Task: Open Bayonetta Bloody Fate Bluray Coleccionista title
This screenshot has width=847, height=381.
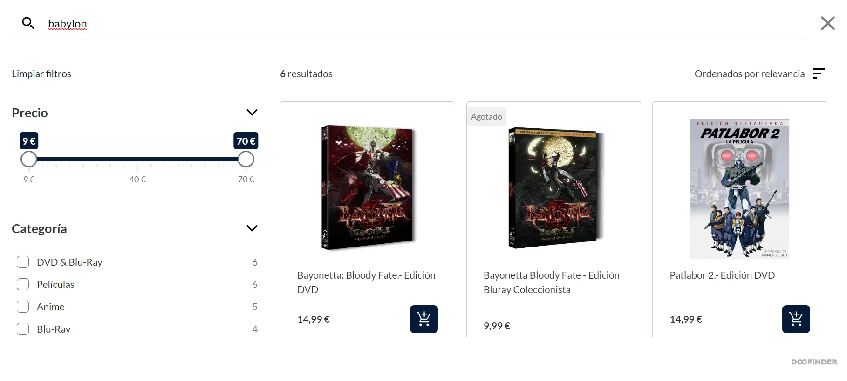Action: pos(552,282)
